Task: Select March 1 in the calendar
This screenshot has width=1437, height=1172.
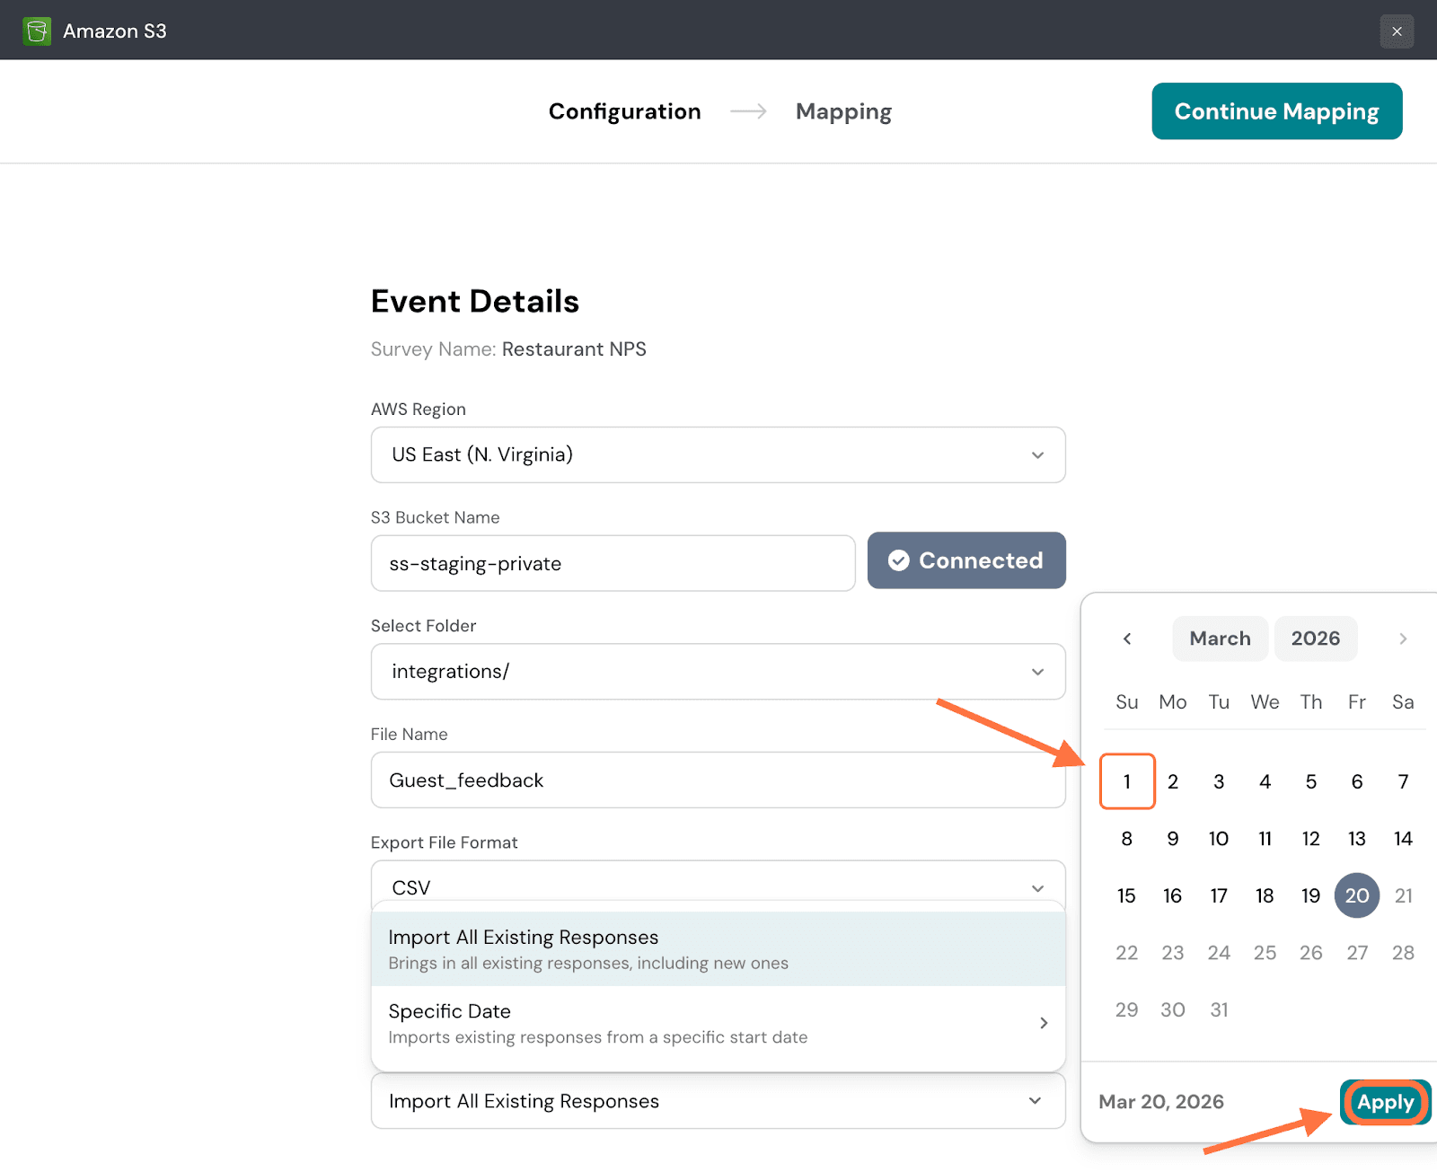Action: (x=1126, y=781)
